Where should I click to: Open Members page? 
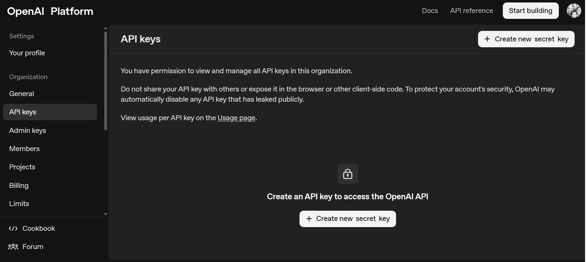pos(24,149)
